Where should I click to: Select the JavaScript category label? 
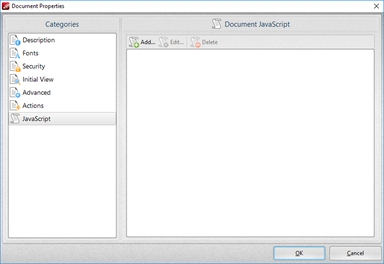coord(36,119)
